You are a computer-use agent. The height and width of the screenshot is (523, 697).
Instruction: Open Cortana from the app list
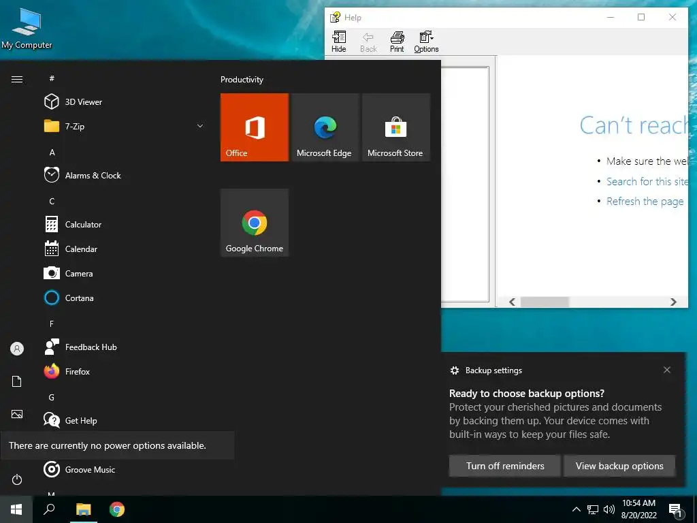tap(125, 298)
